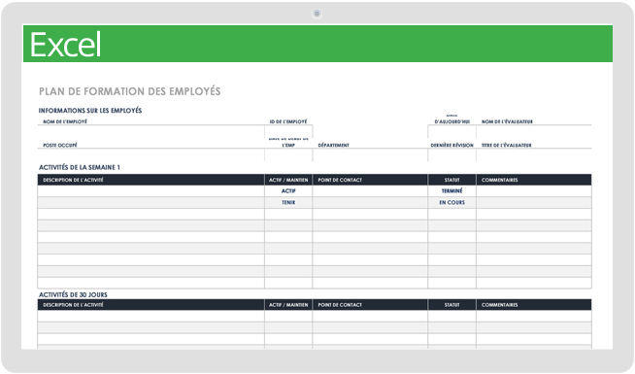This screenshot has width=635, height=374.
Task: Select point de contact cell in ACTIF row
Action: point(370,191)
